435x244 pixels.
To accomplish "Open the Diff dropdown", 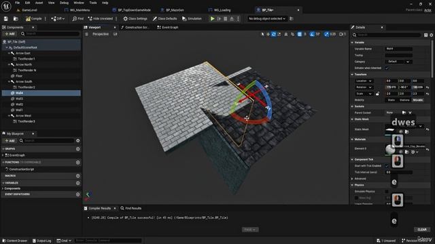I will click(x=58, y=18).
